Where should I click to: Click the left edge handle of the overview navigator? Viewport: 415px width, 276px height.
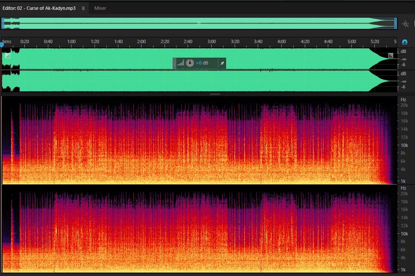click(x=3, y=23)
